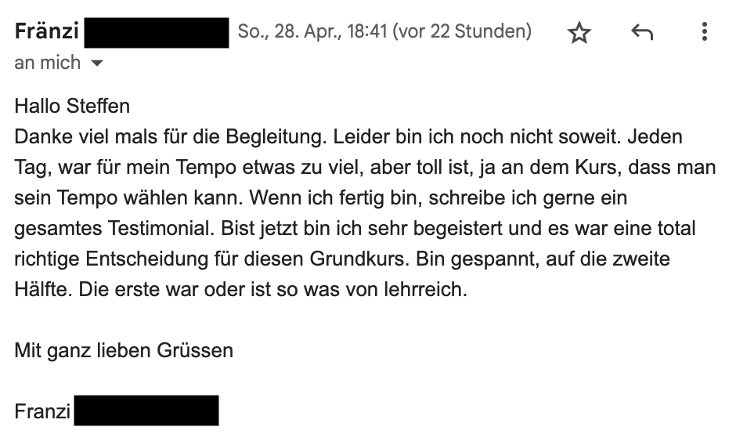Click the word 'Hälfte' in the message

(x=42, y=289)
